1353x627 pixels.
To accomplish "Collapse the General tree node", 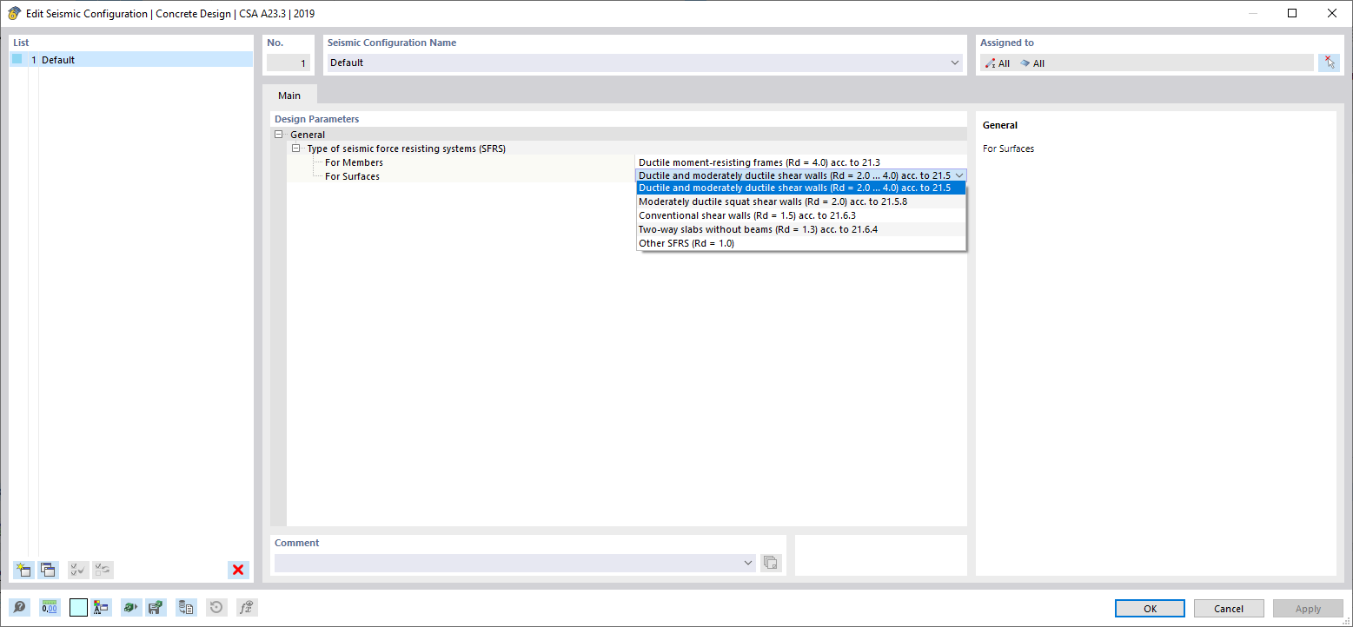I will click(279, 135).
